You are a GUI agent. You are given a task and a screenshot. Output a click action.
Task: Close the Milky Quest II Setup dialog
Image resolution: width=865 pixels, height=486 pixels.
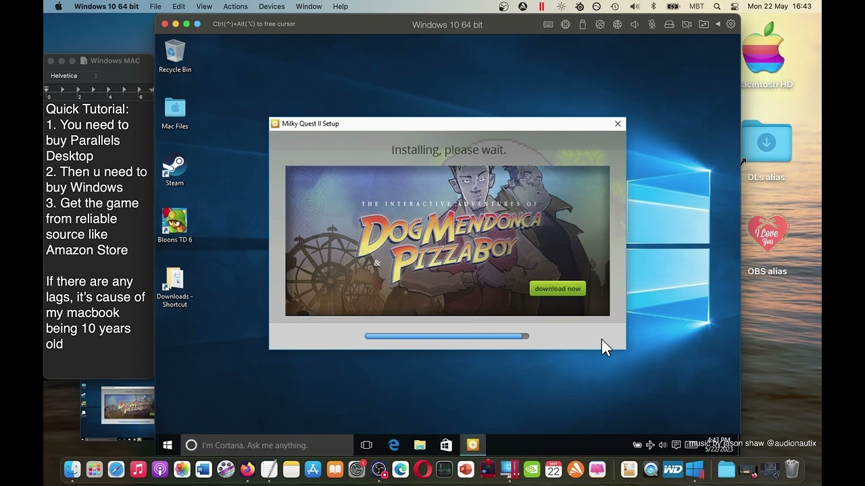(x=618, y=124)
